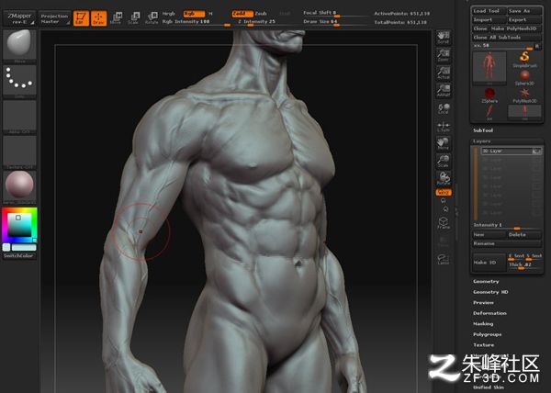Click the Make 3D button
This screenshot has width=551, height=393.
pos(489,263)
